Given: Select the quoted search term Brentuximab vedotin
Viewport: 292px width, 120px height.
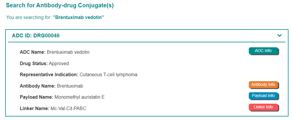Looking at the screenshot, I should (79, 18).
